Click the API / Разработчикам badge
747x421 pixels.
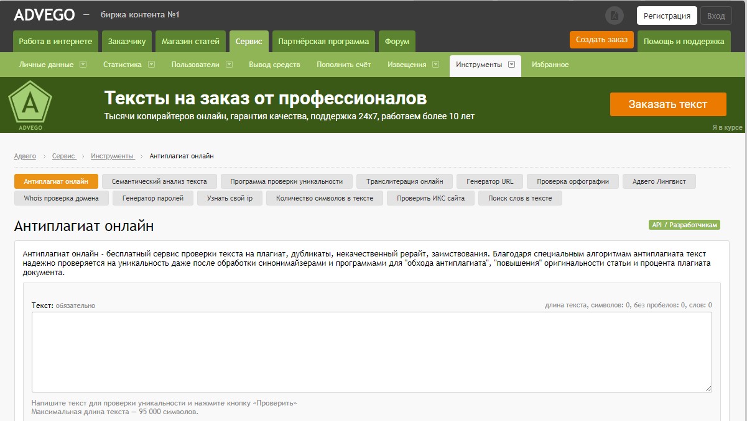pos(684,225)
